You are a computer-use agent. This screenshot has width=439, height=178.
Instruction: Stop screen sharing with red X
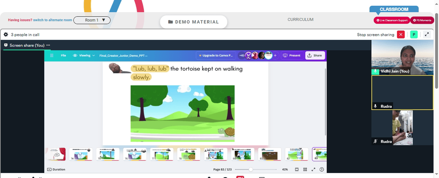point(401,35)
